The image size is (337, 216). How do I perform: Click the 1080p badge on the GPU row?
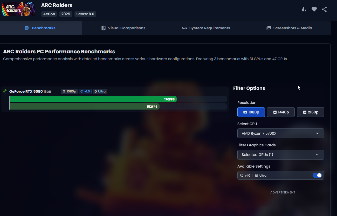click(x=69, y=91)
